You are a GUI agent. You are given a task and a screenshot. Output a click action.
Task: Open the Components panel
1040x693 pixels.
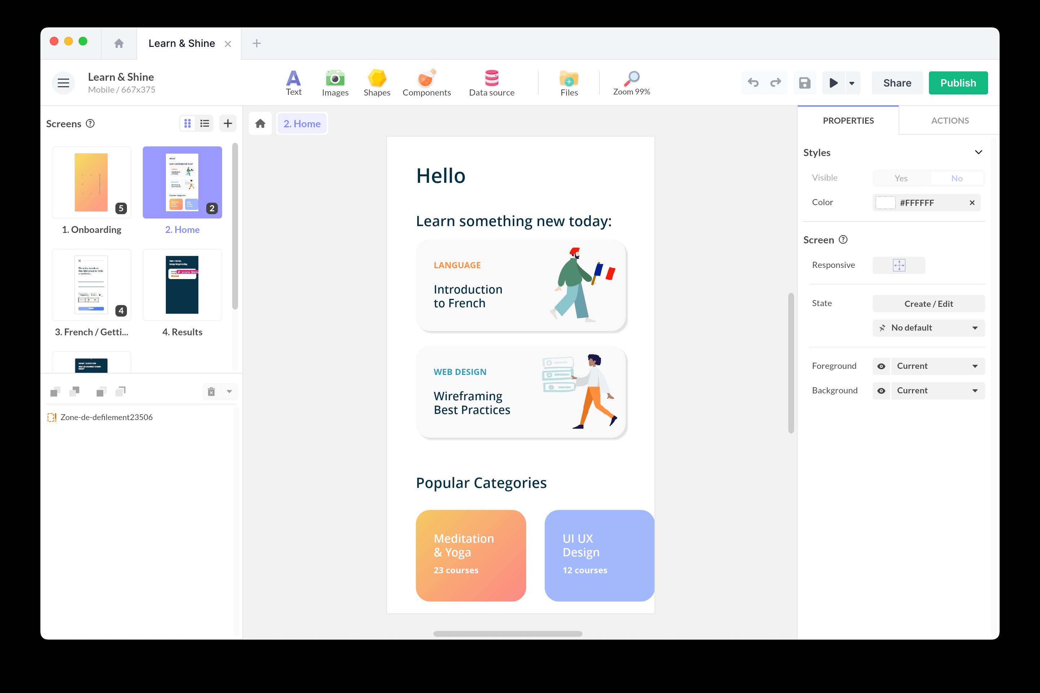pos(426,83)
